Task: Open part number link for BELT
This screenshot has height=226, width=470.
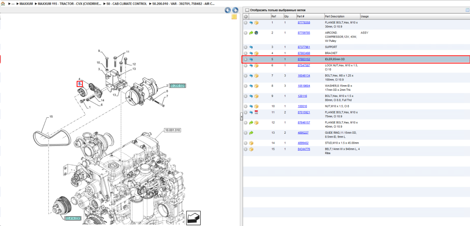Action: [x=304, y=149]
